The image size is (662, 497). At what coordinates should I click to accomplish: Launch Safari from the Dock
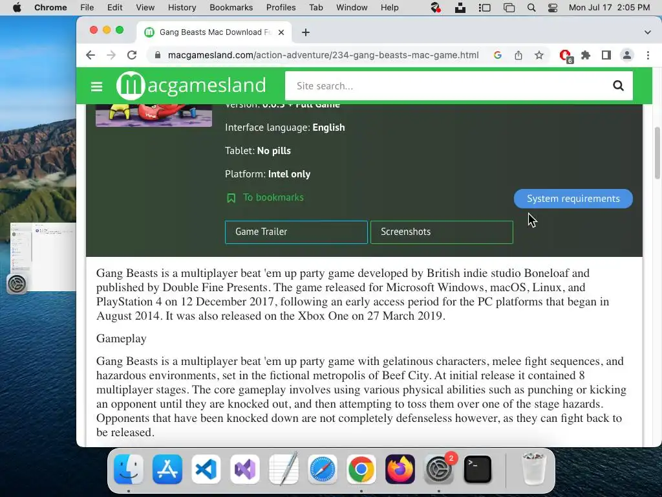pyautogui.click(x=323, y=469)
